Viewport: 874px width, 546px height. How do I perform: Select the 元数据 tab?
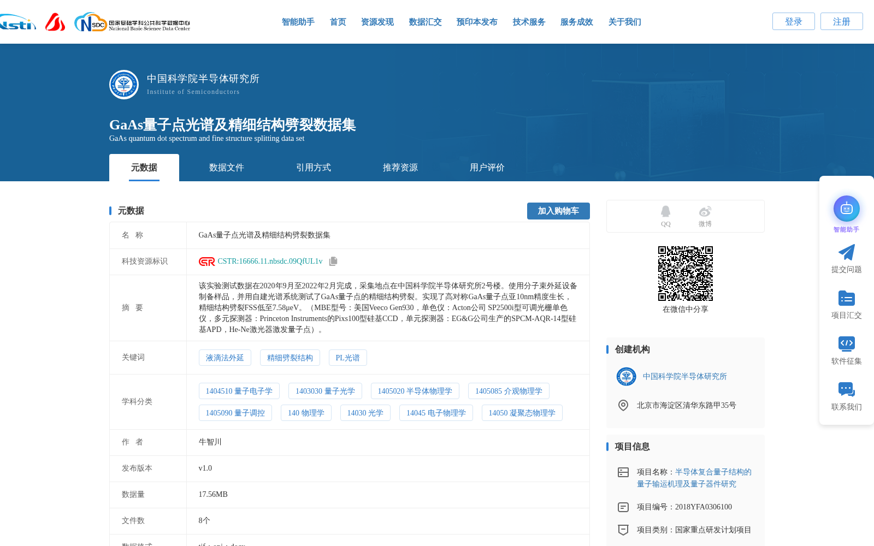[144, 168]
